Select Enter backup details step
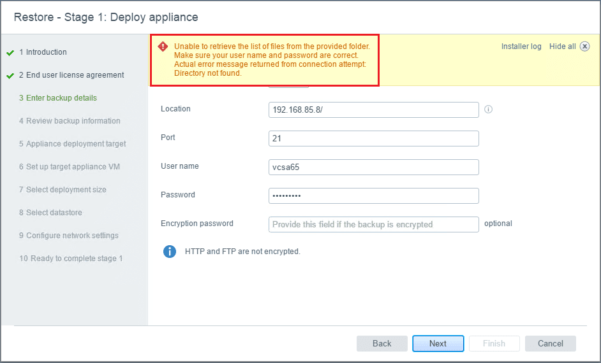 pyautogui.click(x=58, y=98)
